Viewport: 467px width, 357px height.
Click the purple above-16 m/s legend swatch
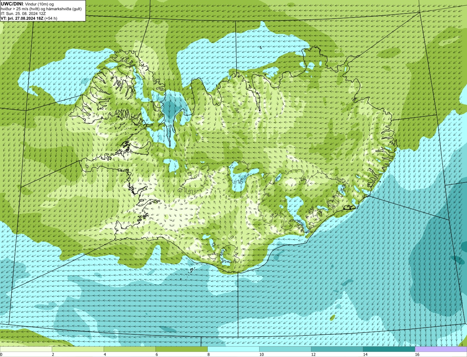pos(441,349)
